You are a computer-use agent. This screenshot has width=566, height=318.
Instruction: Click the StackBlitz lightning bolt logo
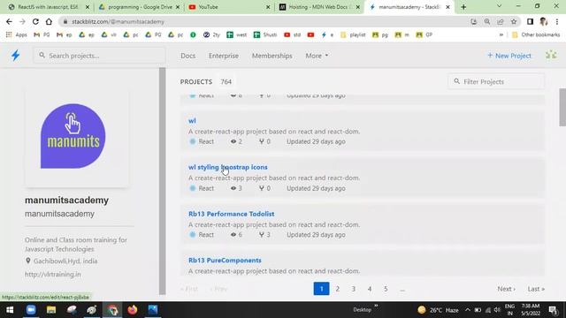coord(15,56)
